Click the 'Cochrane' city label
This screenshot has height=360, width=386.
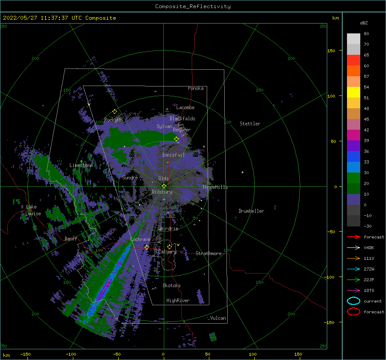click(x=140, y=239)
